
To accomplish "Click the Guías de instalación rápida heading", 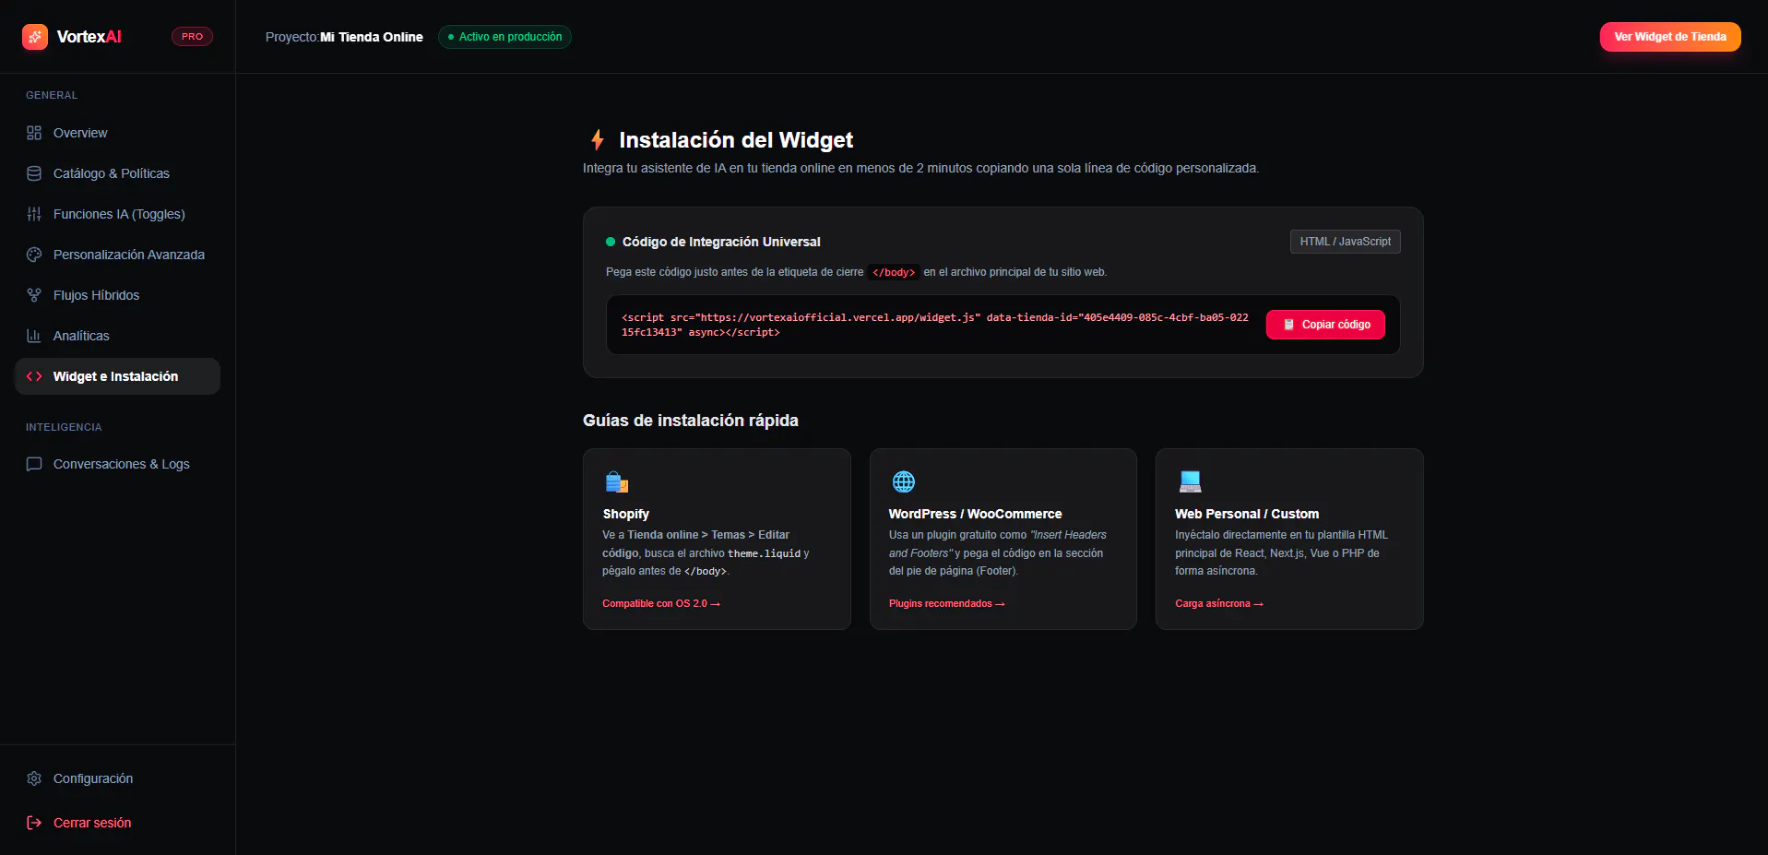I will click(x=691, y=421).
